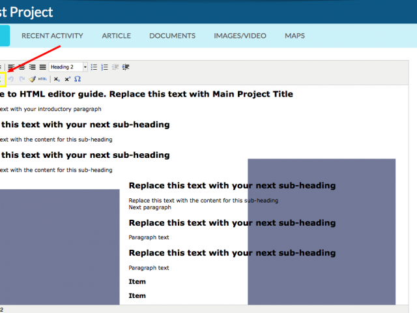Center-align text in editor toolbar
This screenshot has width=417, height=313.
22,67
